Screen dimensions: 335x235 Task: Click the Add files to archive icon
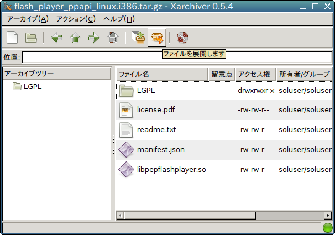[x=138, y=38]
